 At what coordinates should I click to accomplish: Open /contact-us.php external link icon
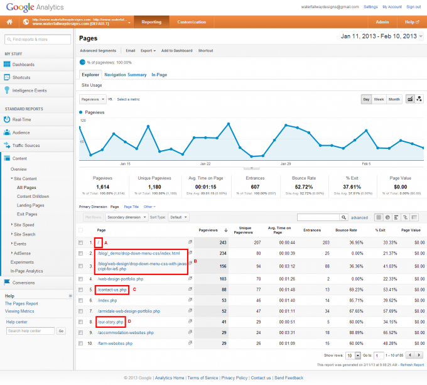(190, 289)
